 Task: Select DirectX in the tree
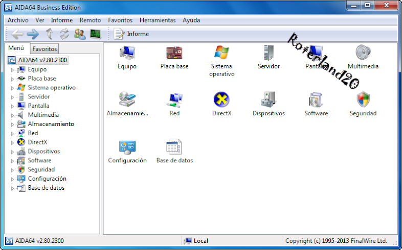[37, 142]
